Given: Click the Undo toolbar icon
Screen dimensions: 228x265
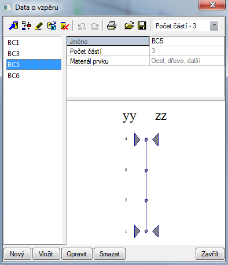Looking at the screenshot, I should pos(82,26).
